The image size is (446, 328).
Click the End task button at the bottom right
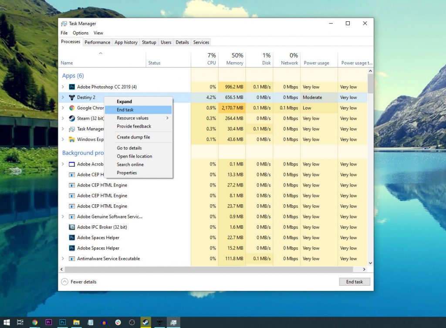pos(355,282)
